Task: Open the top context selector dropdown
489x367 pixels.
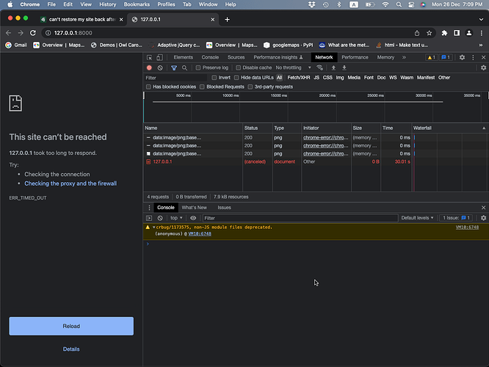Action: tap(177, 218)
